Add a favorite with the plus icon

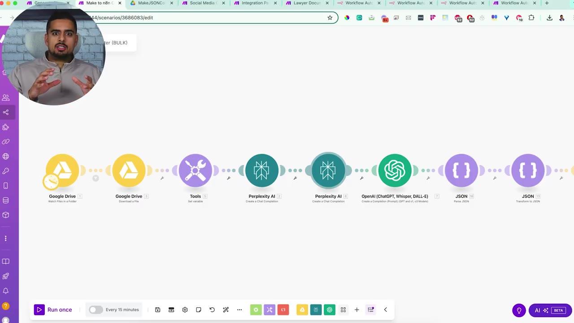pos(357,310)
